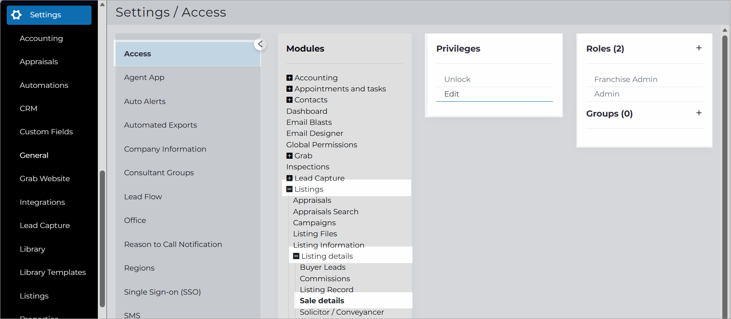Image resolution: width=731 pixels, height=319 pixels.
Task: Select Solicitor / Conveyancer item
Action: tap(342, 312)
